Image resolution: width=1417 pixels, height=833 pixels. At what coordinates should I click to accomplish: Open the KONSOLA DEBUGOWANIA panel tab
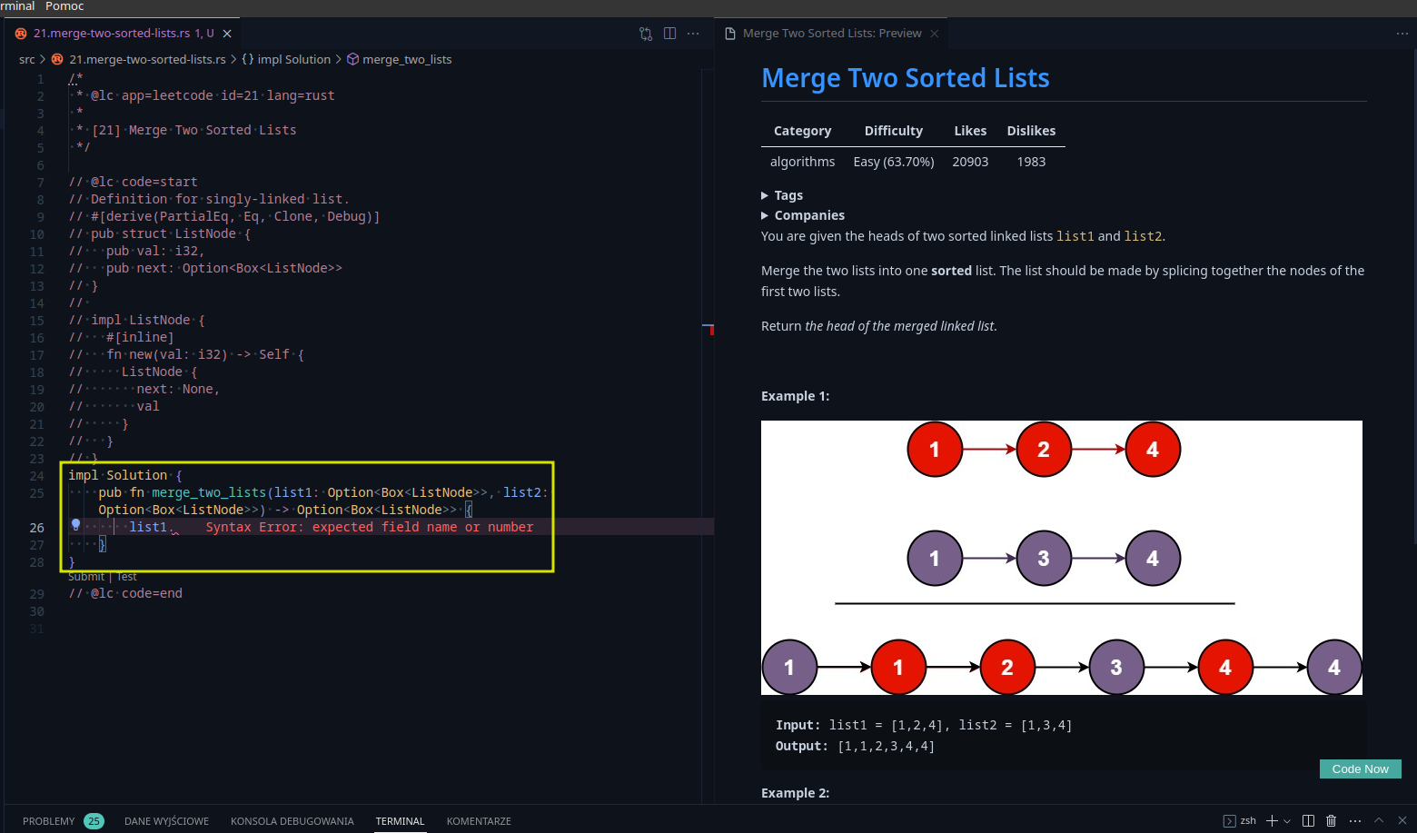pyautogui.click(x=292, y=821)
